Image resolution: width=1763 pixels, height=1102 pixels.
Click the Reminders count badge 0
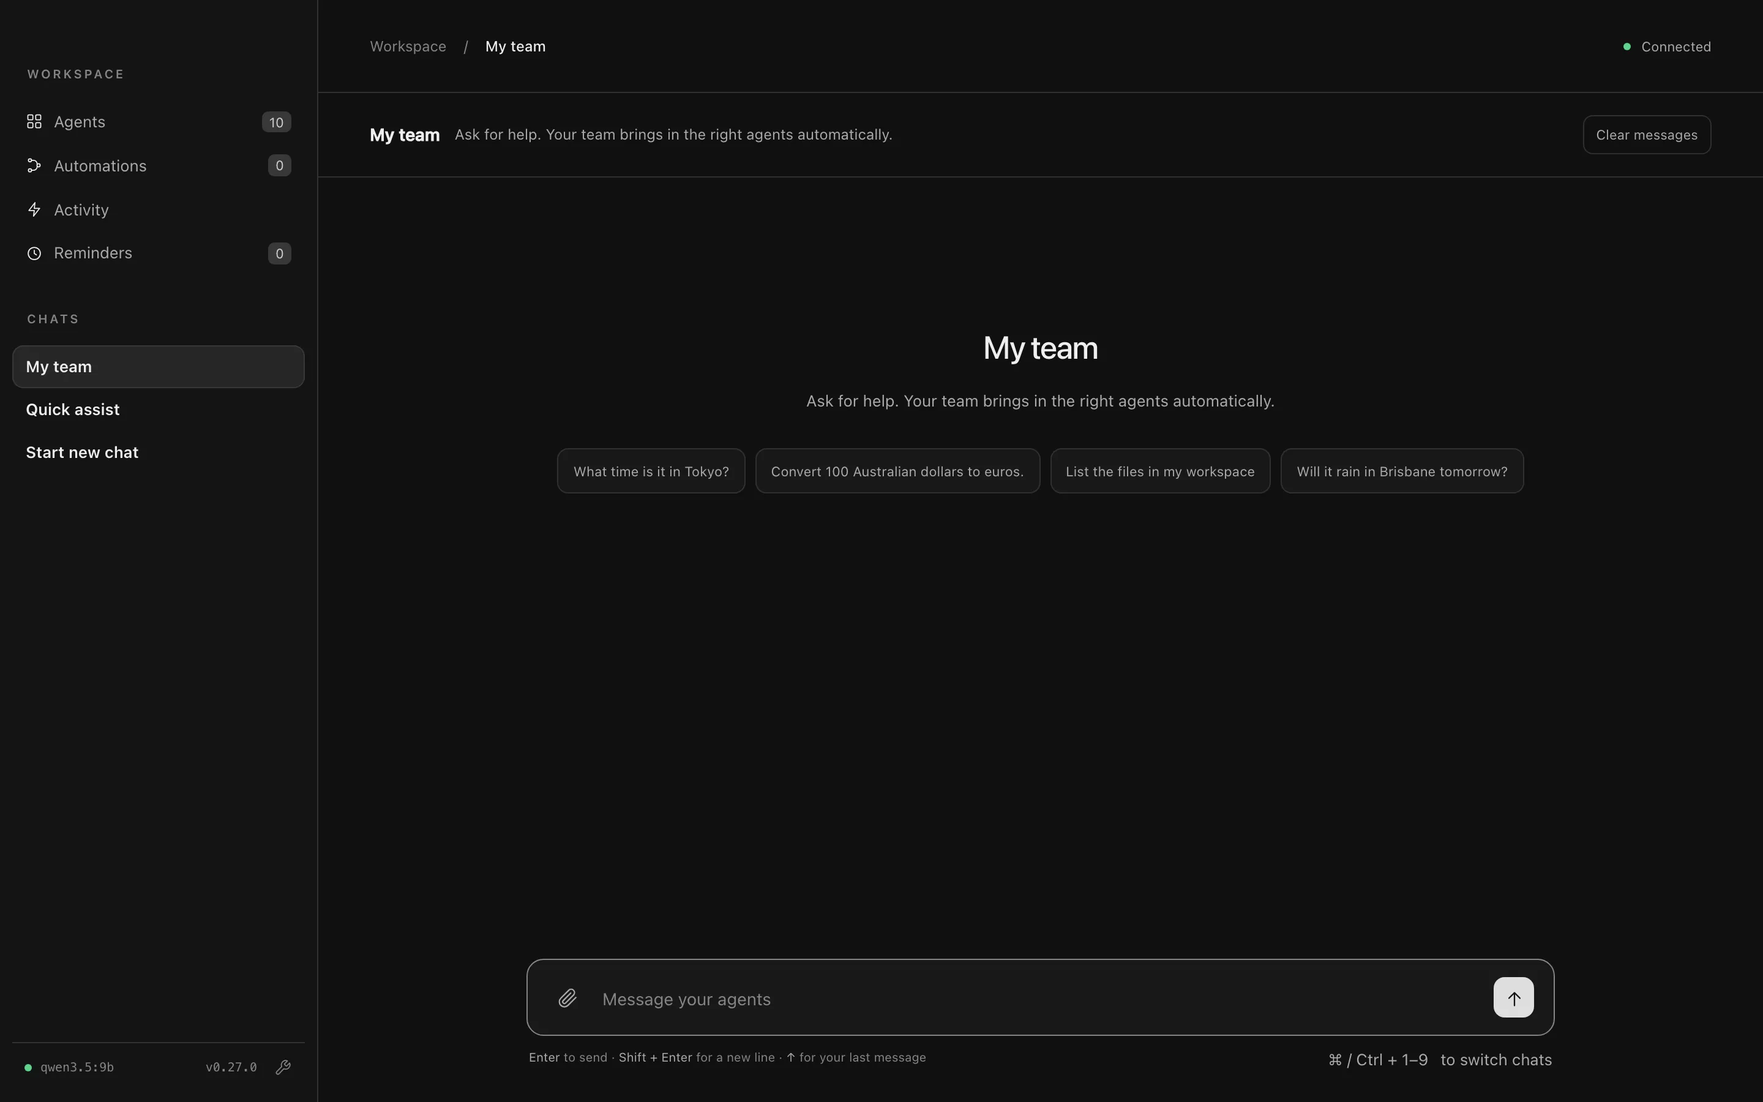[279, 253]
